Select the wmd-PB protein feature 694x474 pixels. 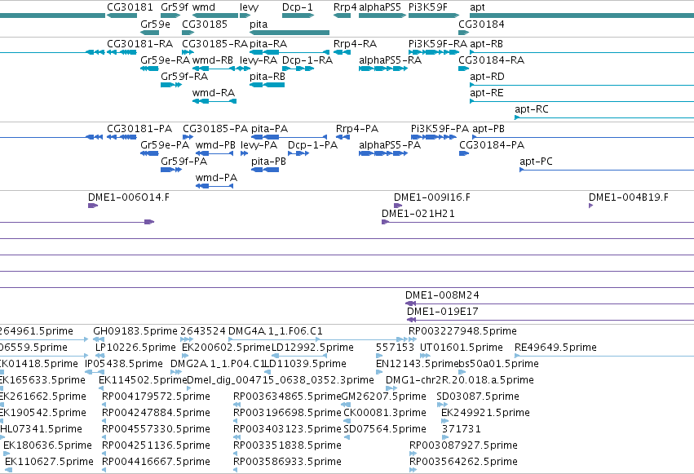coord(214,153)
